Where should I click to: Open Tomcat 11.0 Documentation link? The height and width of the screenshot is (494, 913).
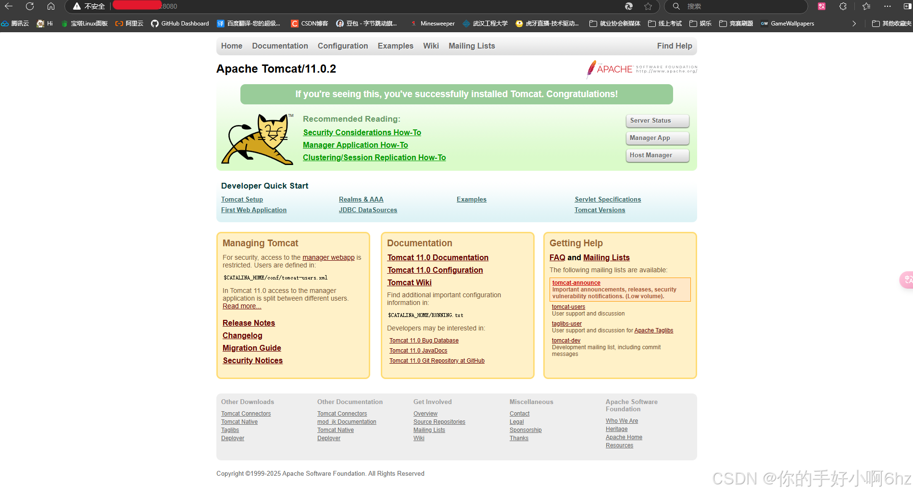[x=438, y=257]
